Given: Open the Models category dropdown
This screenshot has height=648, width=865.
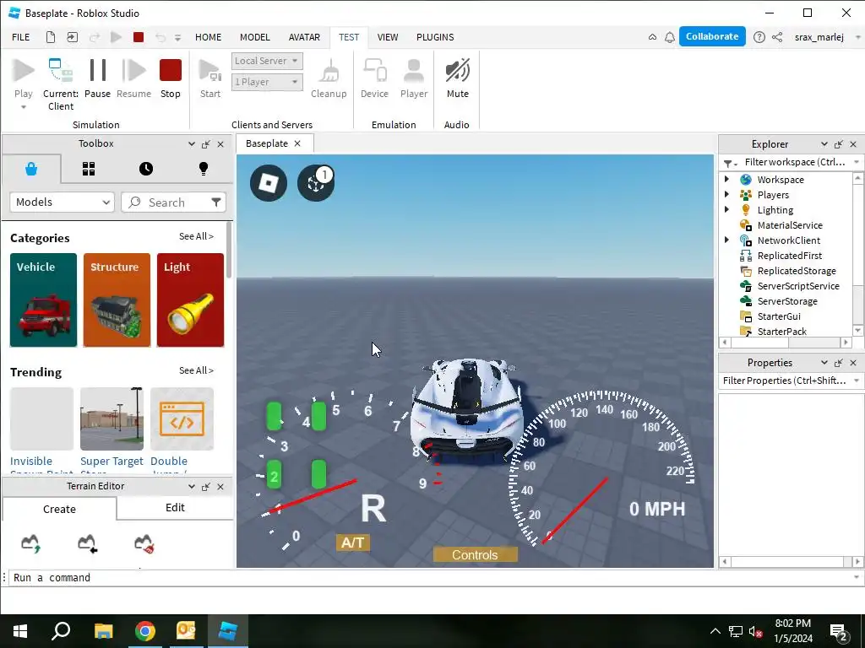Looking at the screenshot, I should point(62,202).
